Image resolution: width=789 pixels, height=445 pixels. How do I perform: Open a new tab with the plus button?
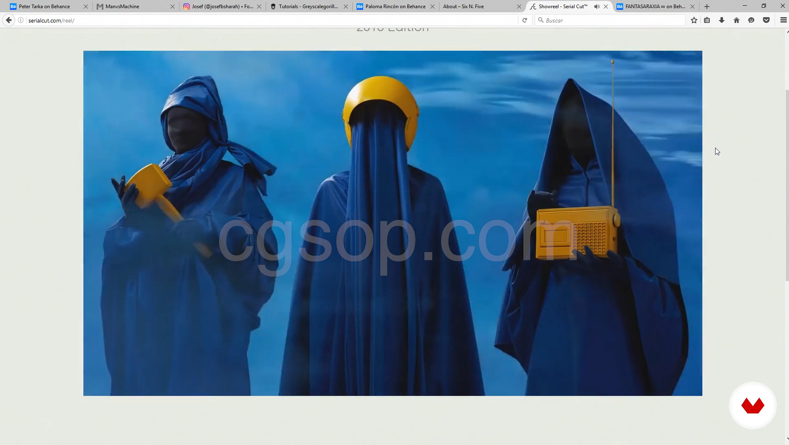click(x=707, y=7)
